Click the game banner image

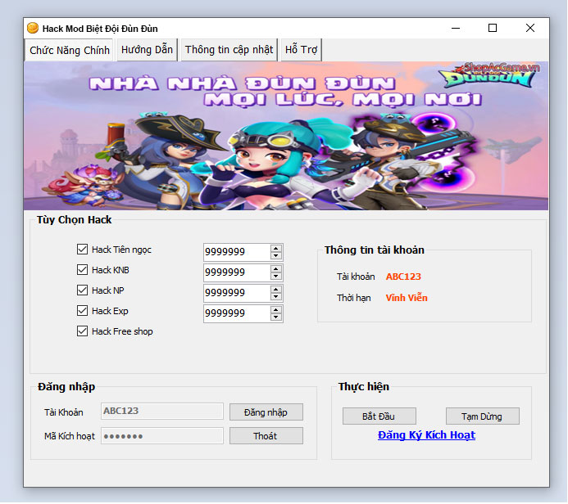click(286, 136)
